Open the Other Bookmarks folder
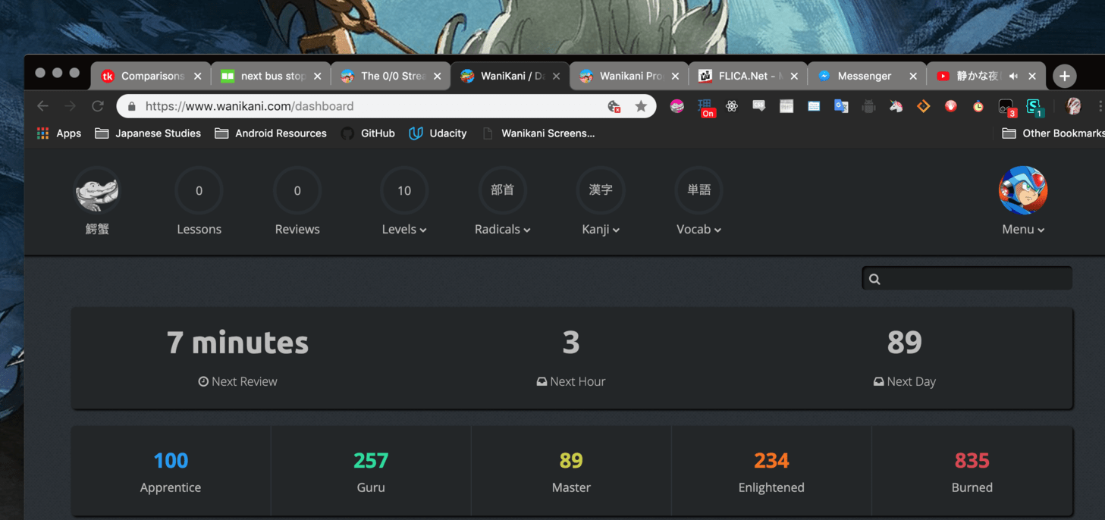1105x520 pixels. pos(1053,133)
